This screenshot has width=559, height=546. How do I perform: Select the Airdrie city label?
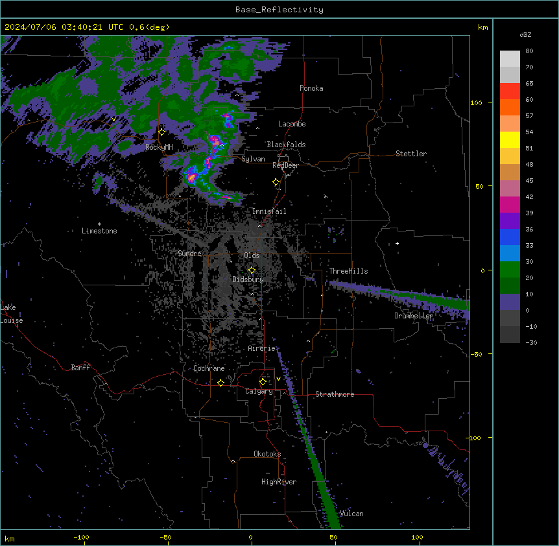[262, 348]
